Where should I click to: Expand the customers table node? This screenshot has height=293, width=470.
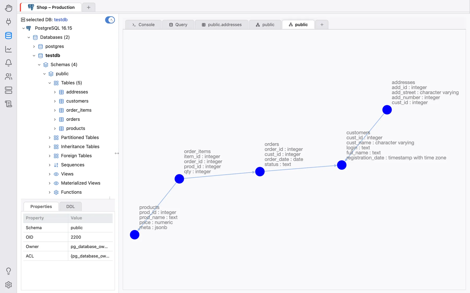coord(55,101)
